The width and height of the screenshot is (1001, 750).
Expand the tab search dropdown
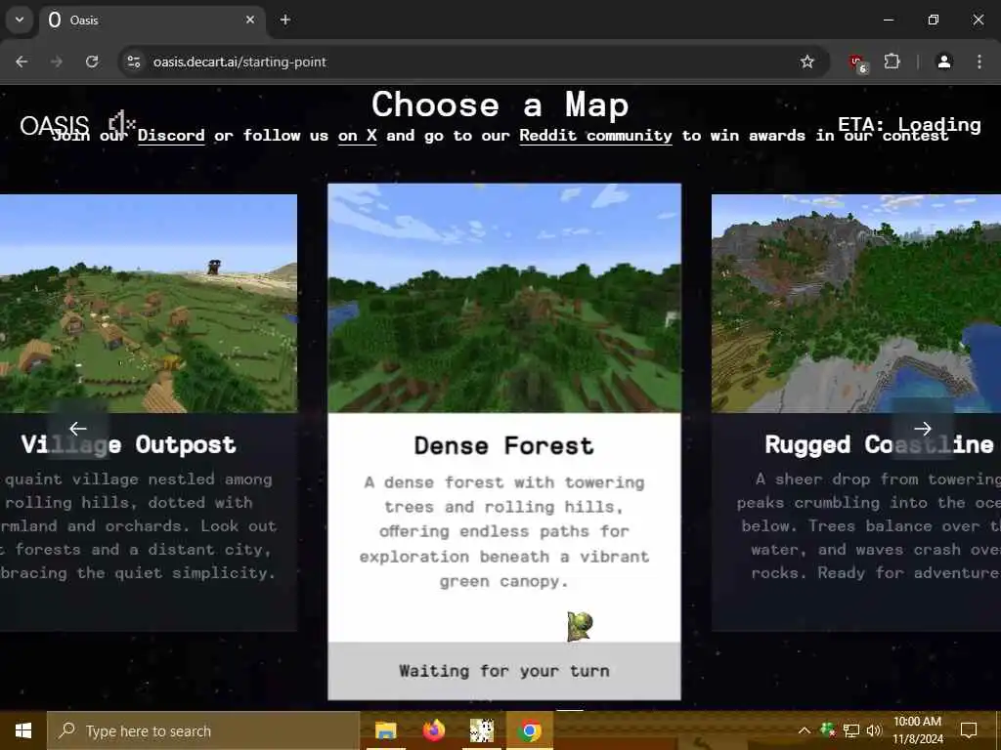click(x=20, y=20)
